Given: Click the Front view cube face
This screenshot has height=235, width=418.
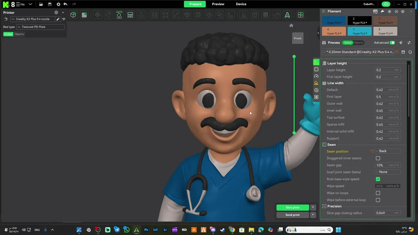Looking at the screenshot, I should [x=297, y=38].
